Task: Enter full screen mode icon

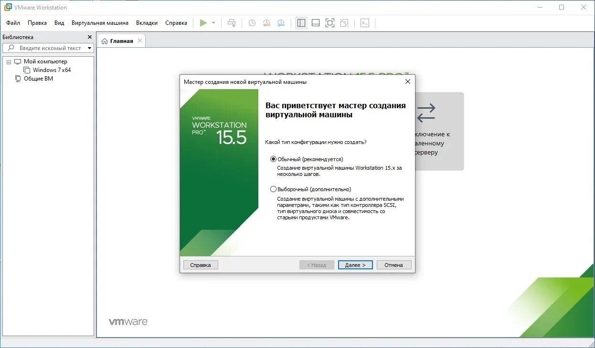Action: [330, 23]
